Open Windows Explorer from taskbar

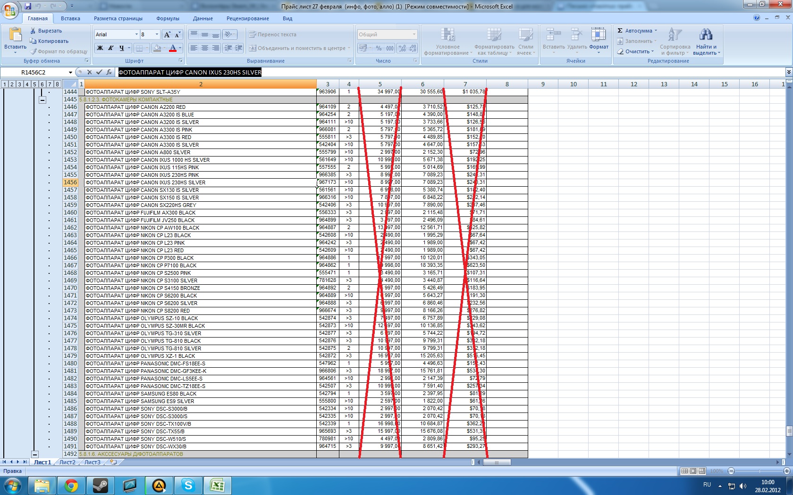pos(42,485)
